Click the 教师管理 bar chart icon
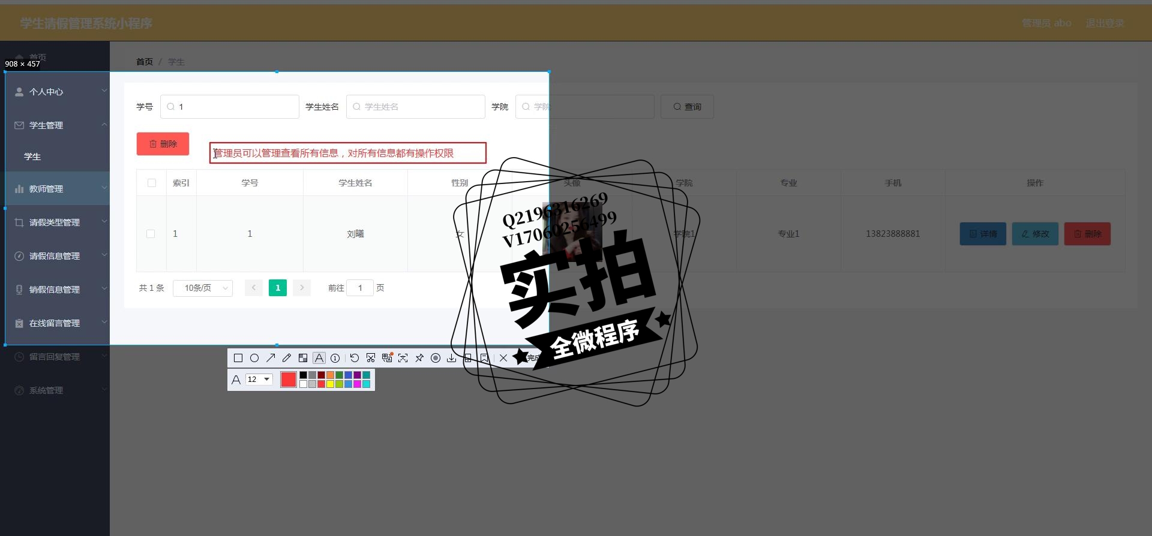1152x536 pixels. (19, 189)
